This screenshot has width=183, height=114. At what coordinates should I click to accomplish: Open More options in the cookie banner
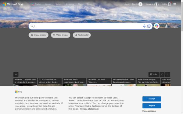click(149, 111)
